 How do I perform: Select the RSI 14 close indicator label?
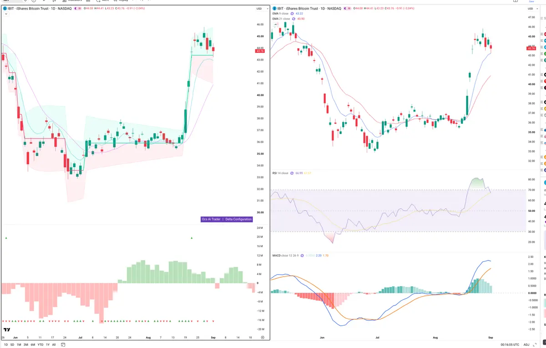pyautogui.click(x=280, y=173)
